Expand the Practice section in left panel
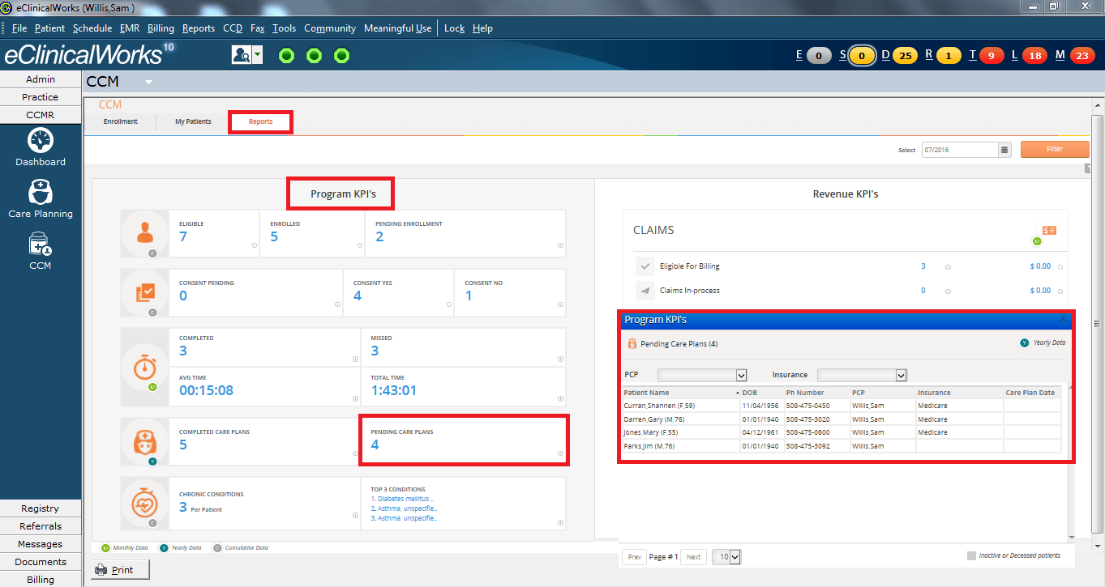The width and height of the screenshot is (1105, 587). pyautogui.click(x=41, y=97)
